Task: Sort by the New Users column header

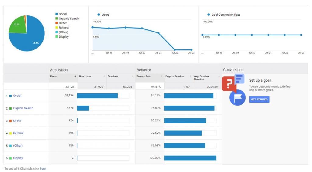Action: pos(85,76)
